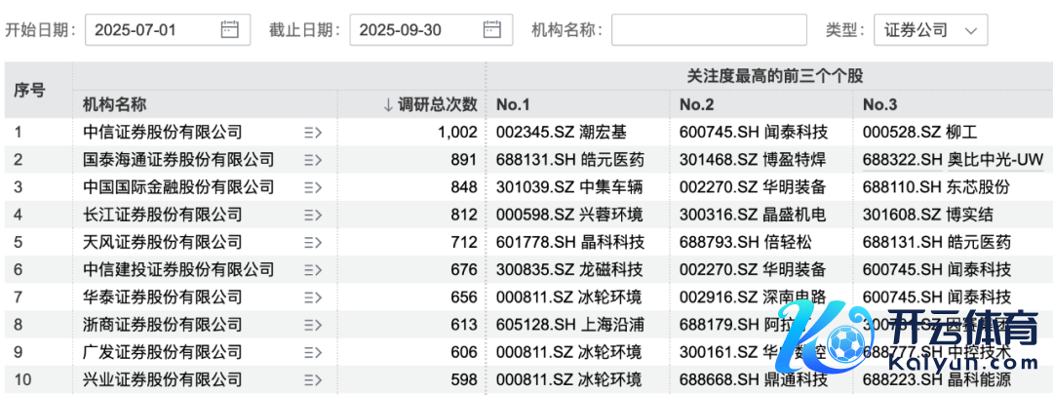1053x395 pixels.
Task: Open the end date calendar picker icon
Action: (x=492, y=30)
